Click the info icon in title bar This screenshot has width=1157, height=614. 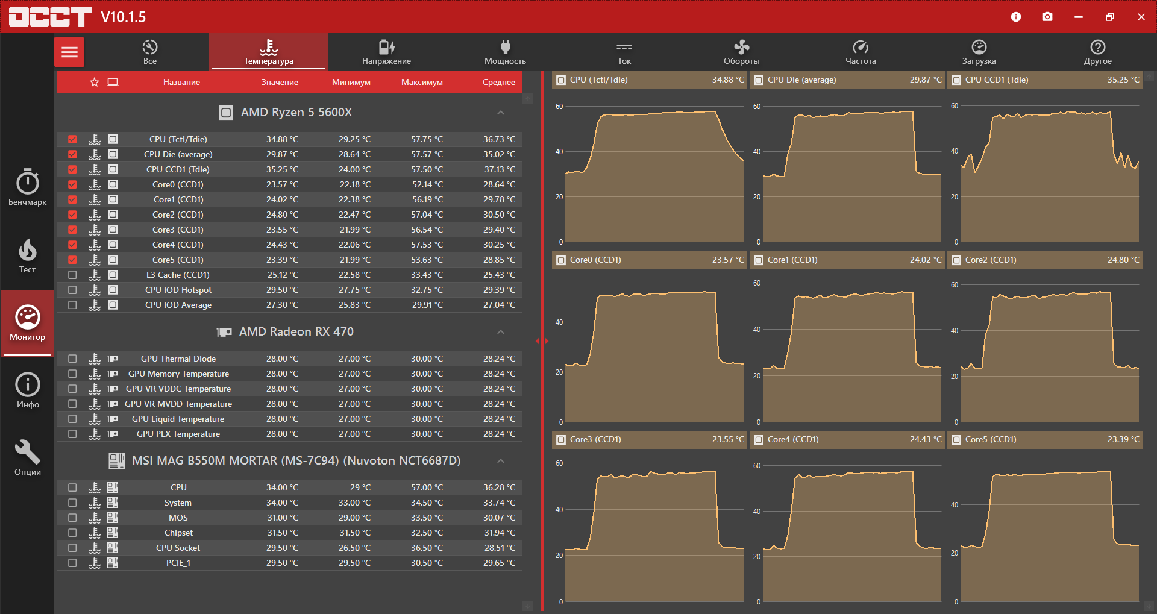[1016, 17]
